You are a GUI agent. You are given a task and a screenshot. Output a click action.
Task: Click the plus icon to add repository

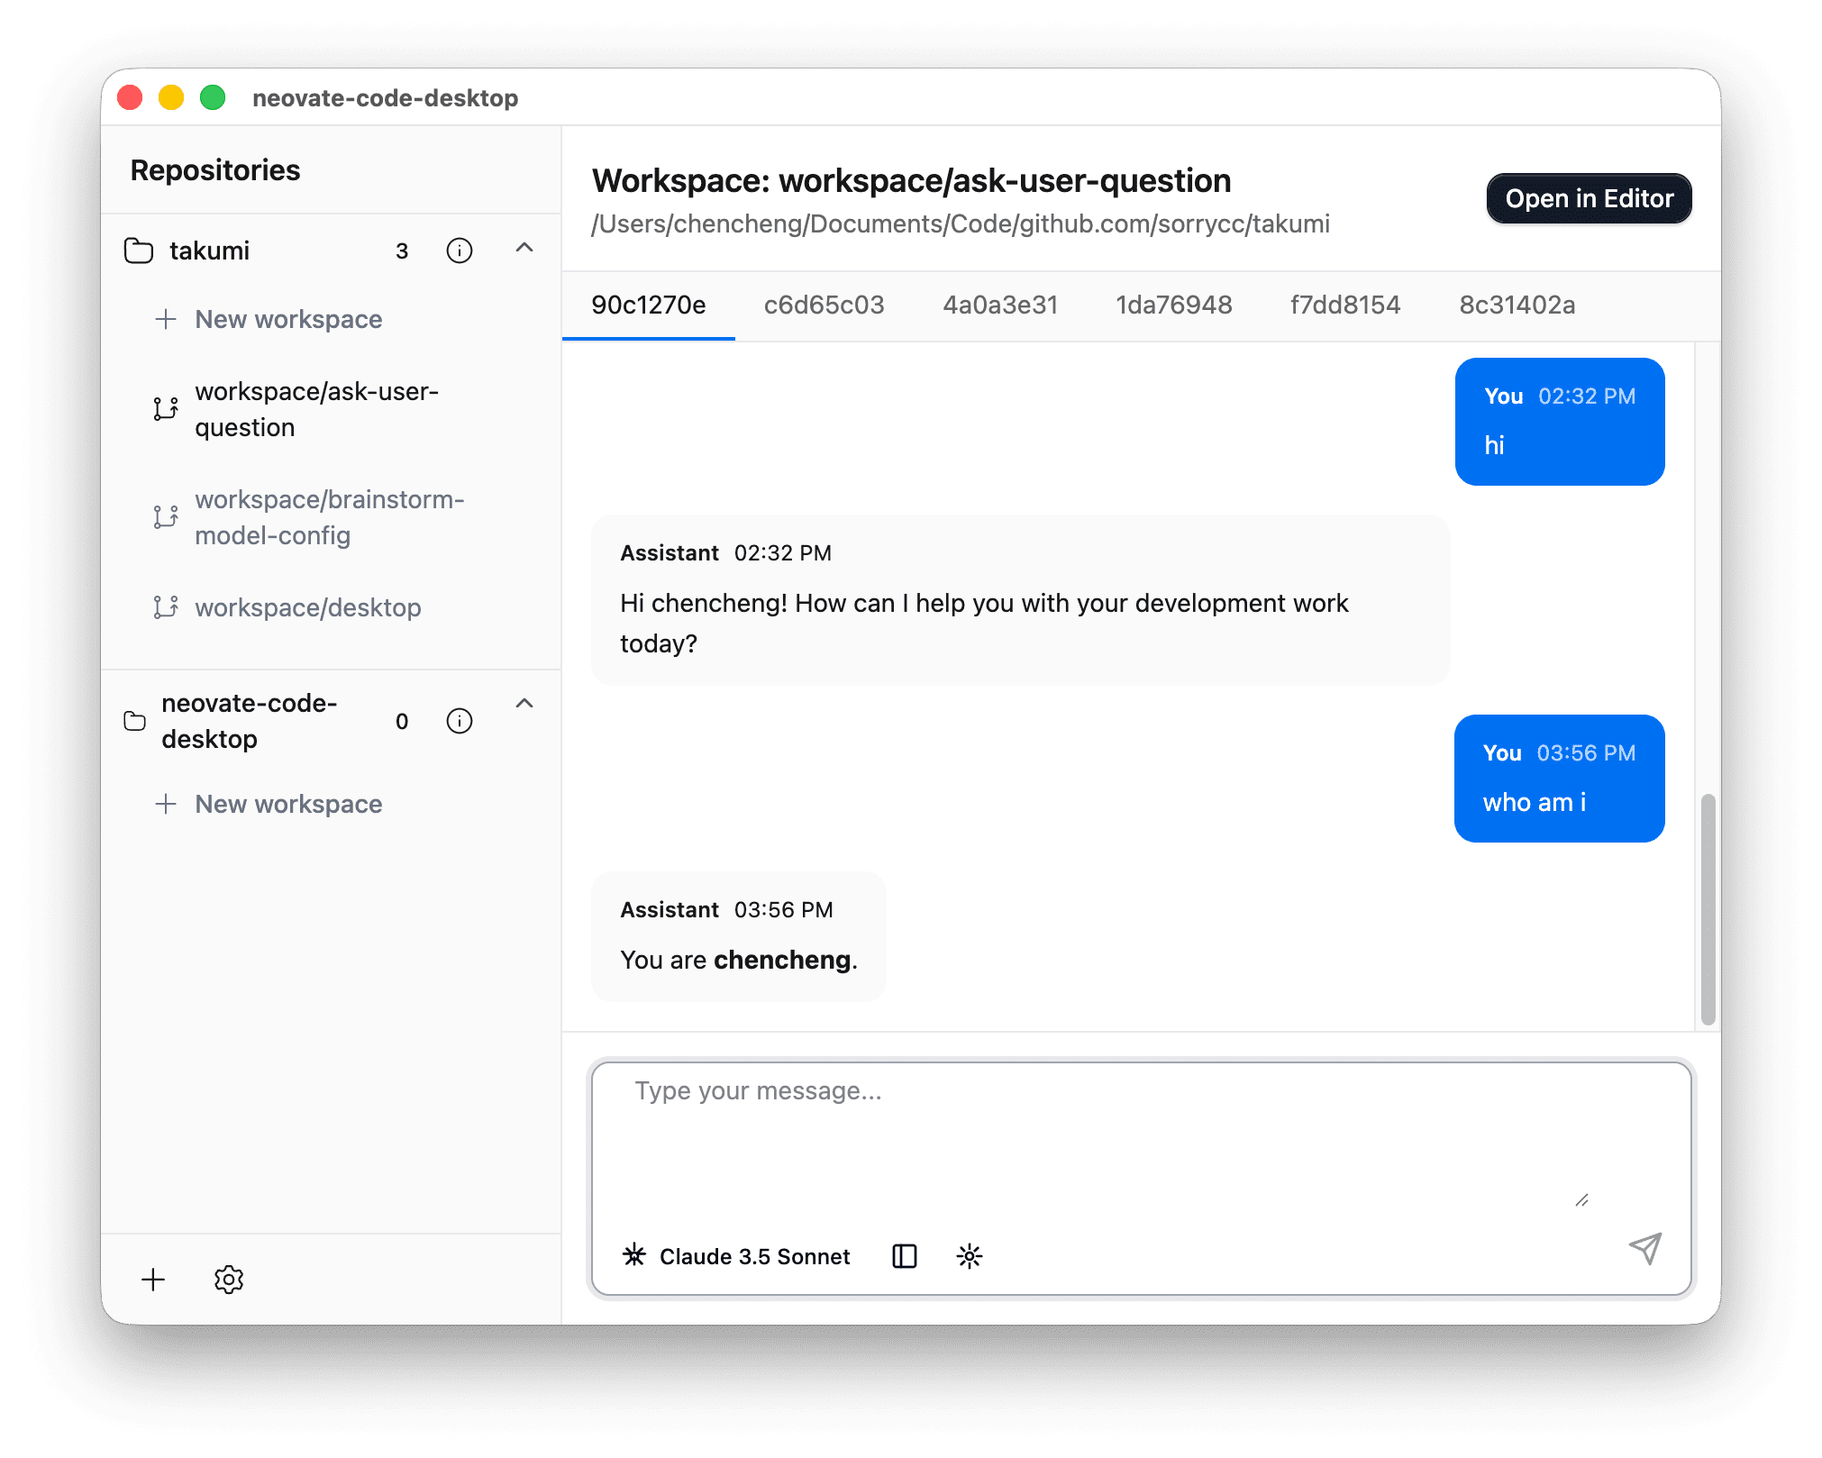(153, 1280)
